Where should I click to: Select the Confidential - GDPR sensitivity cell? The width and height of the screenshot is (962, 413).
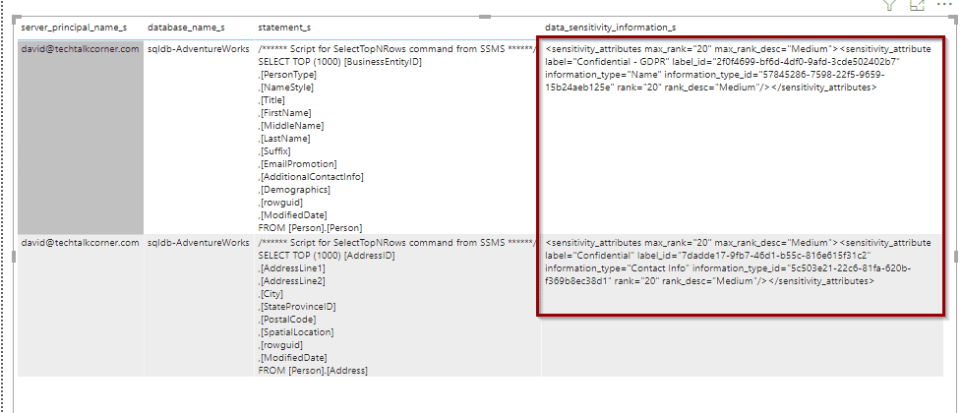(x=742, y=137)
